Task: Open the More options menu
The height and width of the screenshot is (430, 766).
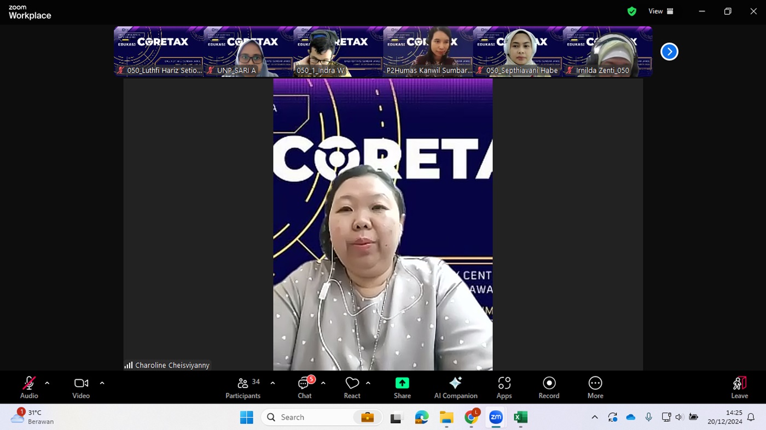Action: (x=595, y=387)
